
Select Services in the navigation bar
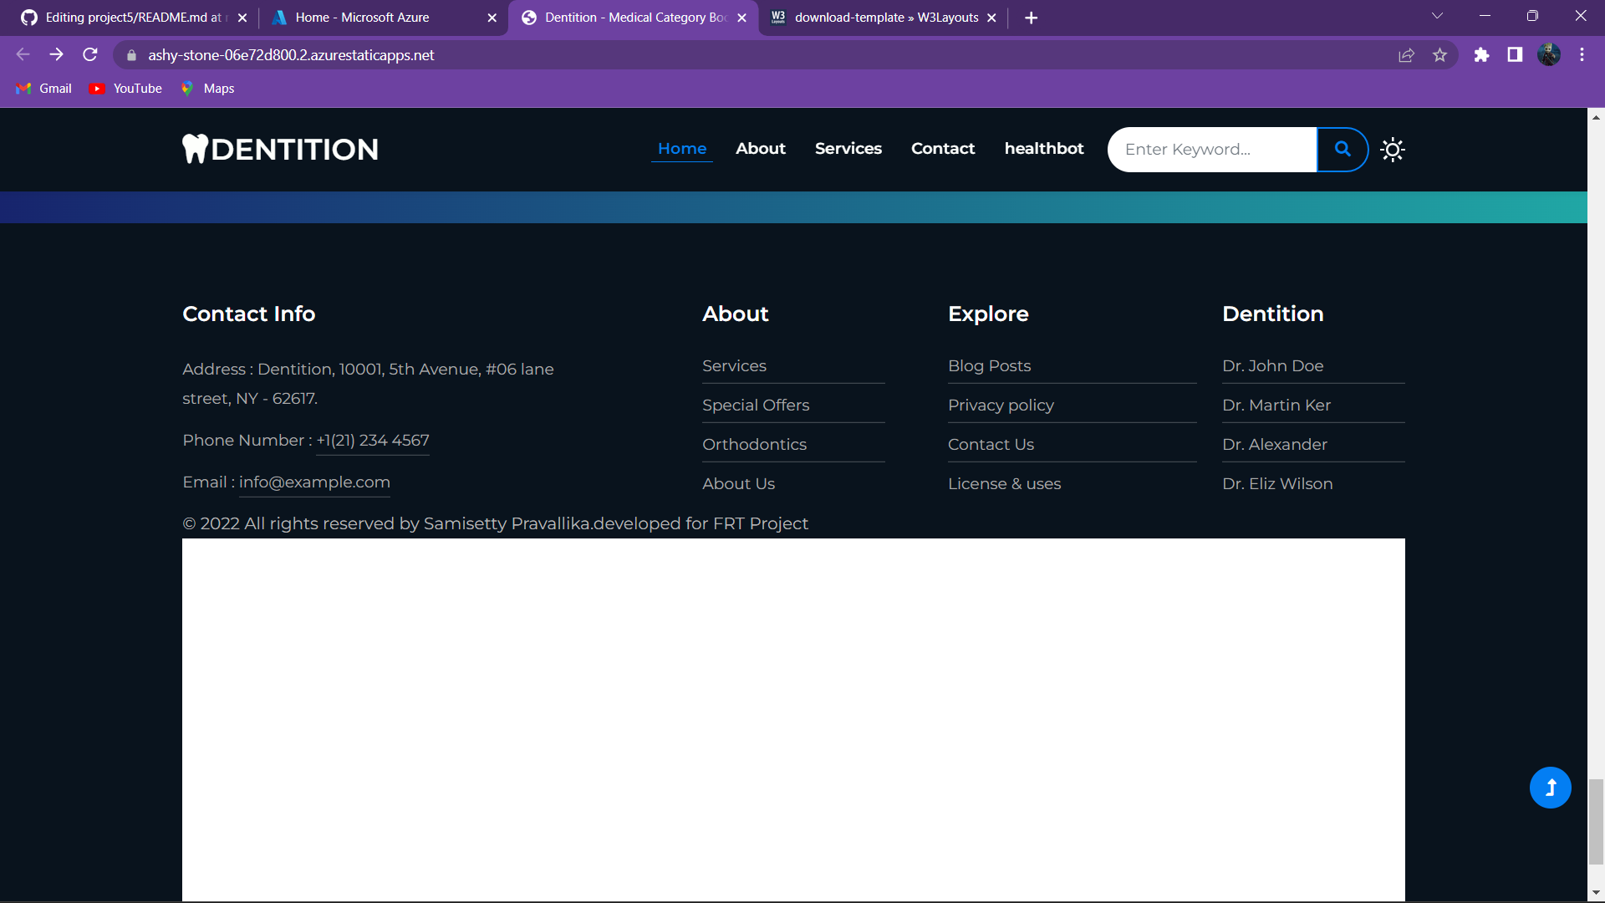(848, 149)
